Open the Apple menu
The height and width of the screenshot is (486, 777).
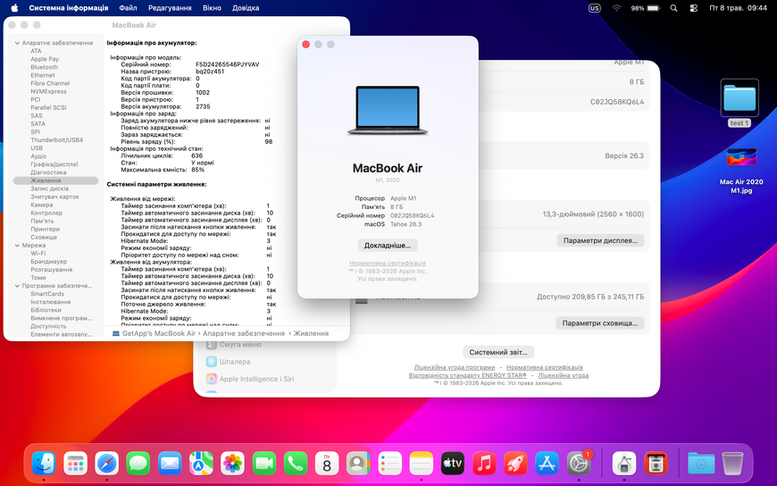tap(14, 8)
